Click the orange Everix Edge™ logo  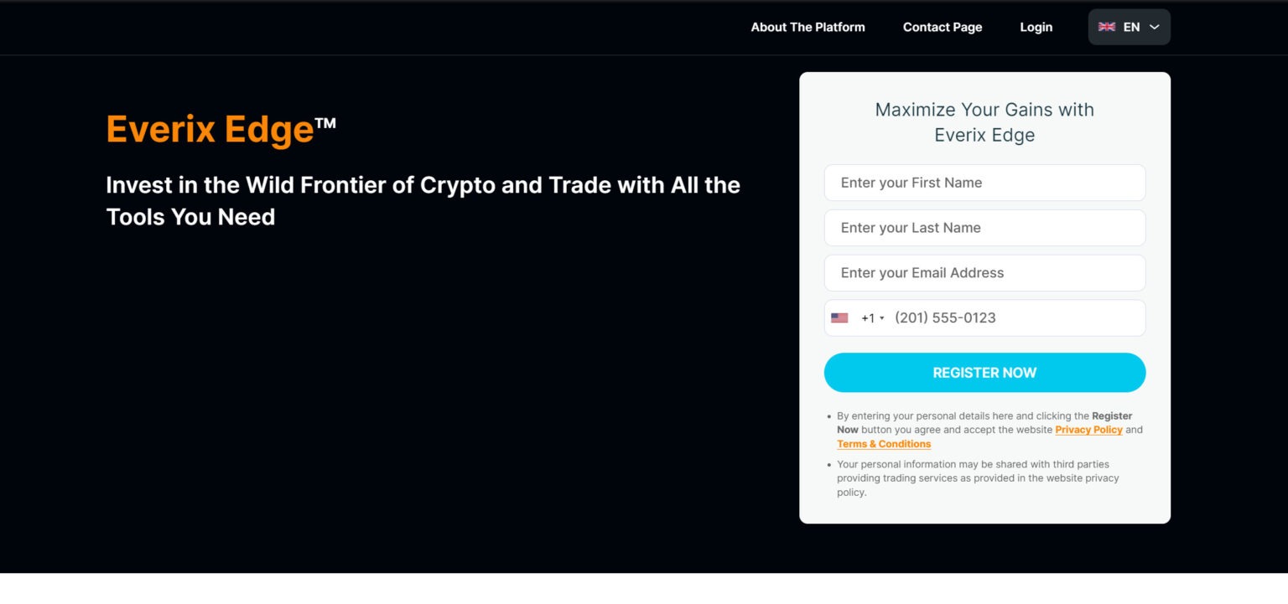click(x=220, y=128)
